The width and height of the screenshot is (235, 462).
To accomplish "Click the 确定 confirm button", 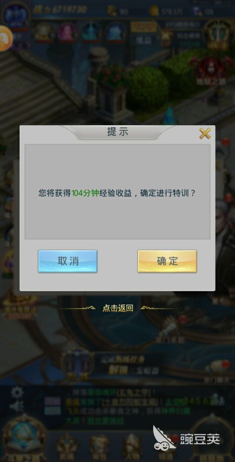I will [x=167, y=261].
